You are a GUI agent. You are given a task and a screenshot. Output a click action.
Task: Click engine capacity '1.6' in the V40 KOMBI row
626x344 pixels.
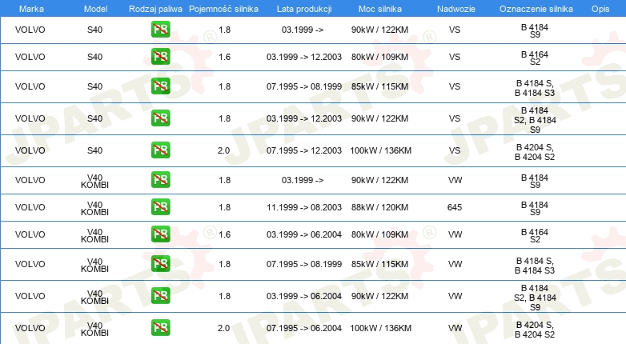click(224, 234)
